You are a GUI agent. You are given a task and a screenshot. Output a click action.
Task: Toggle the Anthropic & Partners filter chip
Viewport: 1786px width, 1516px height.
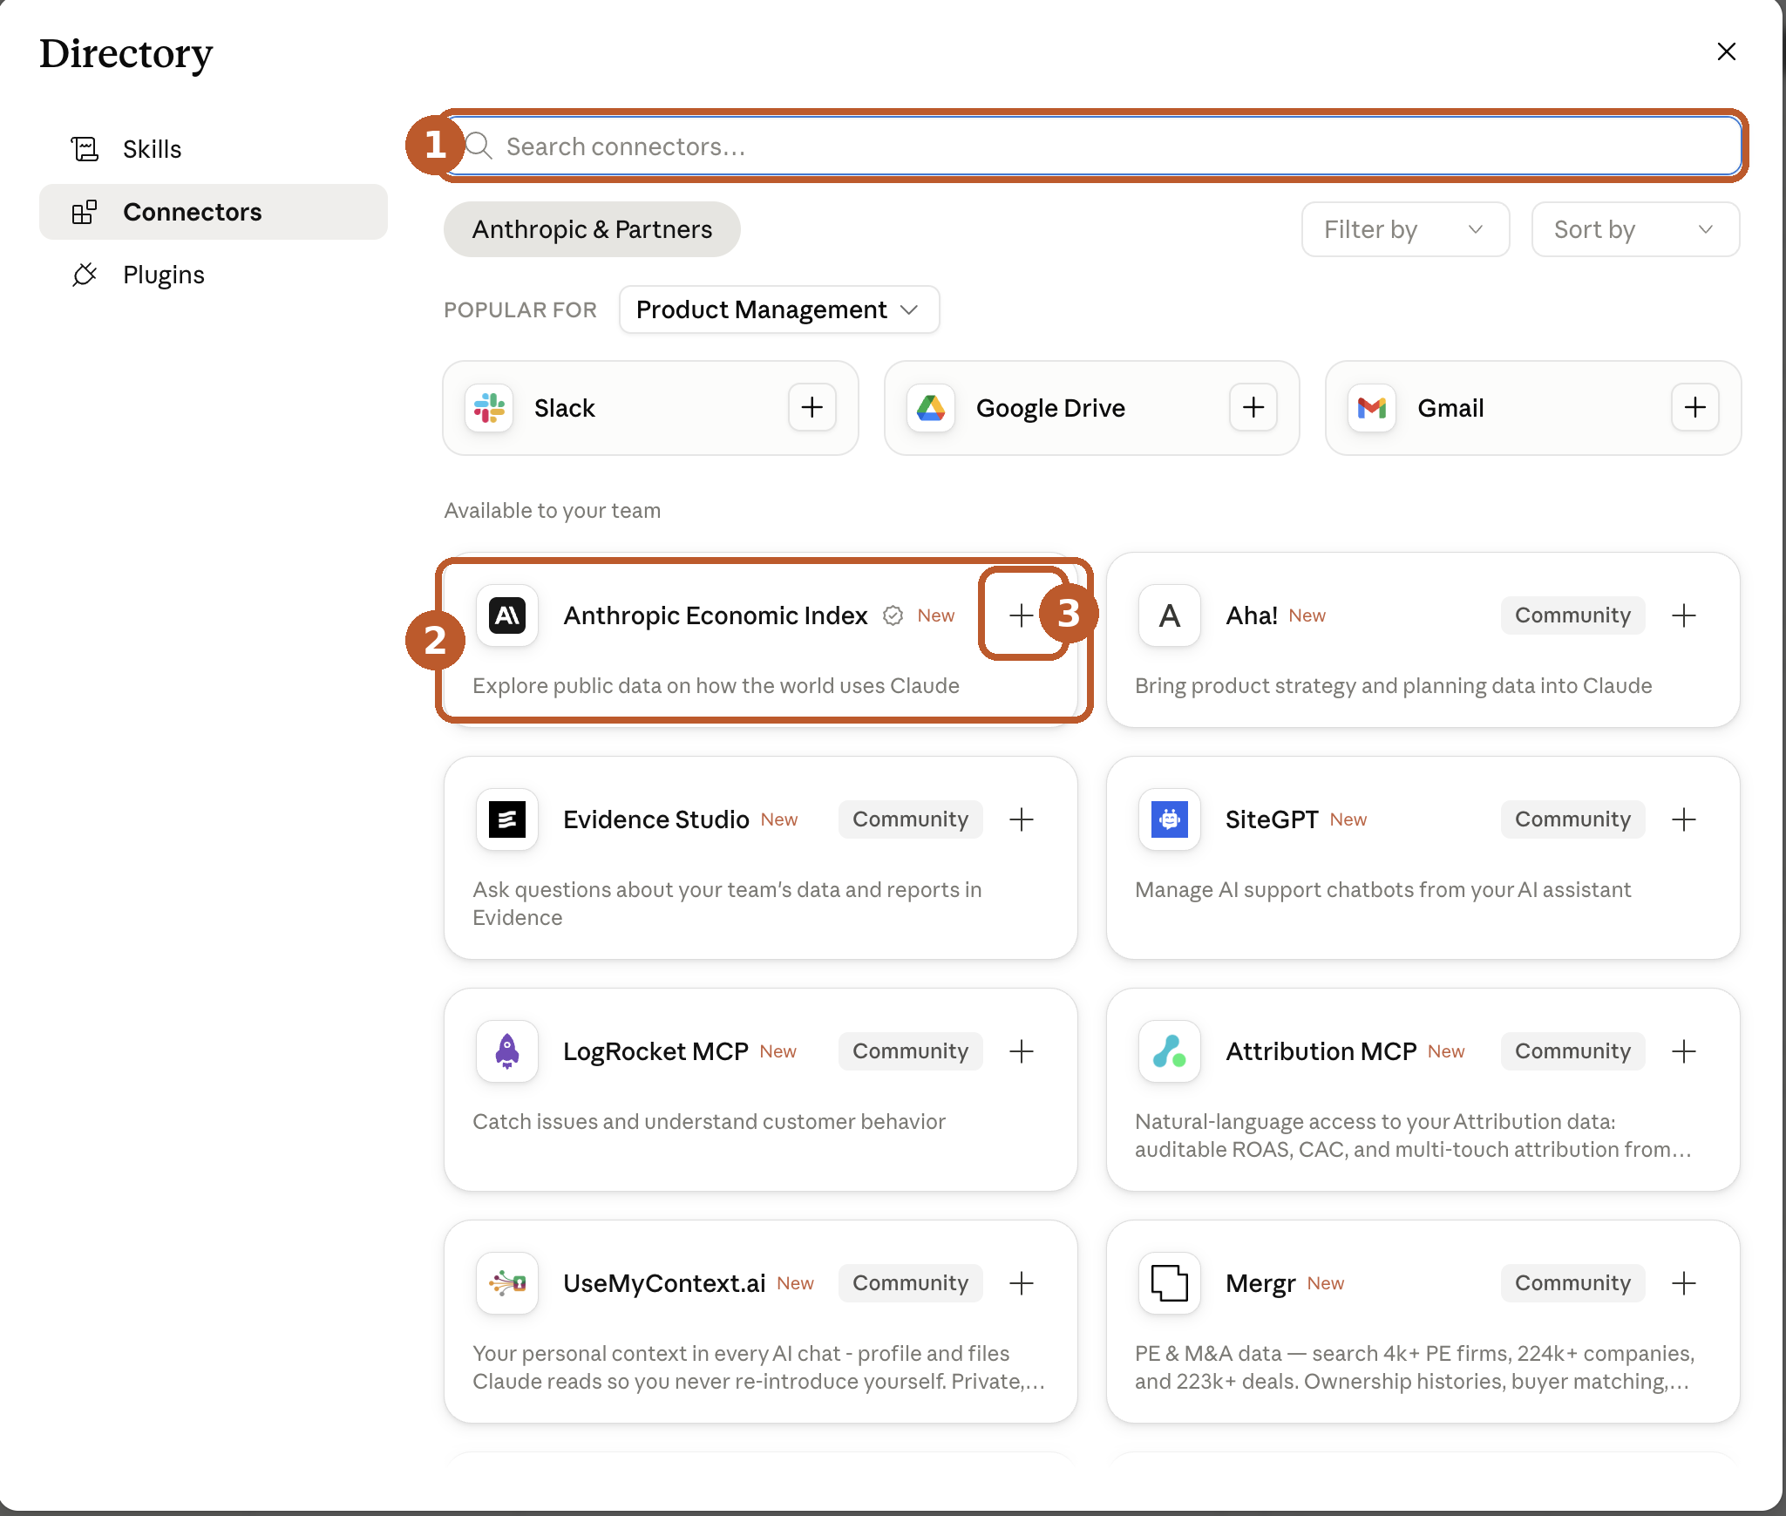592,229
